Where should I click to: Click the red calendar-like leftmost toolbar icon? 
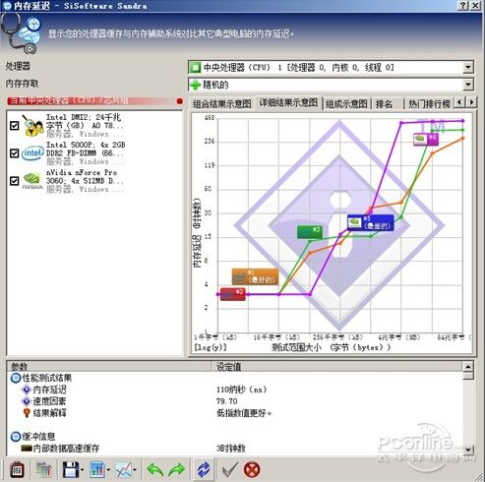[17, 470]
